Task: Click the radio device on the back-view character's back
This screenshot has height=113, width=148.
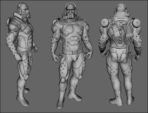Action: 116,31
